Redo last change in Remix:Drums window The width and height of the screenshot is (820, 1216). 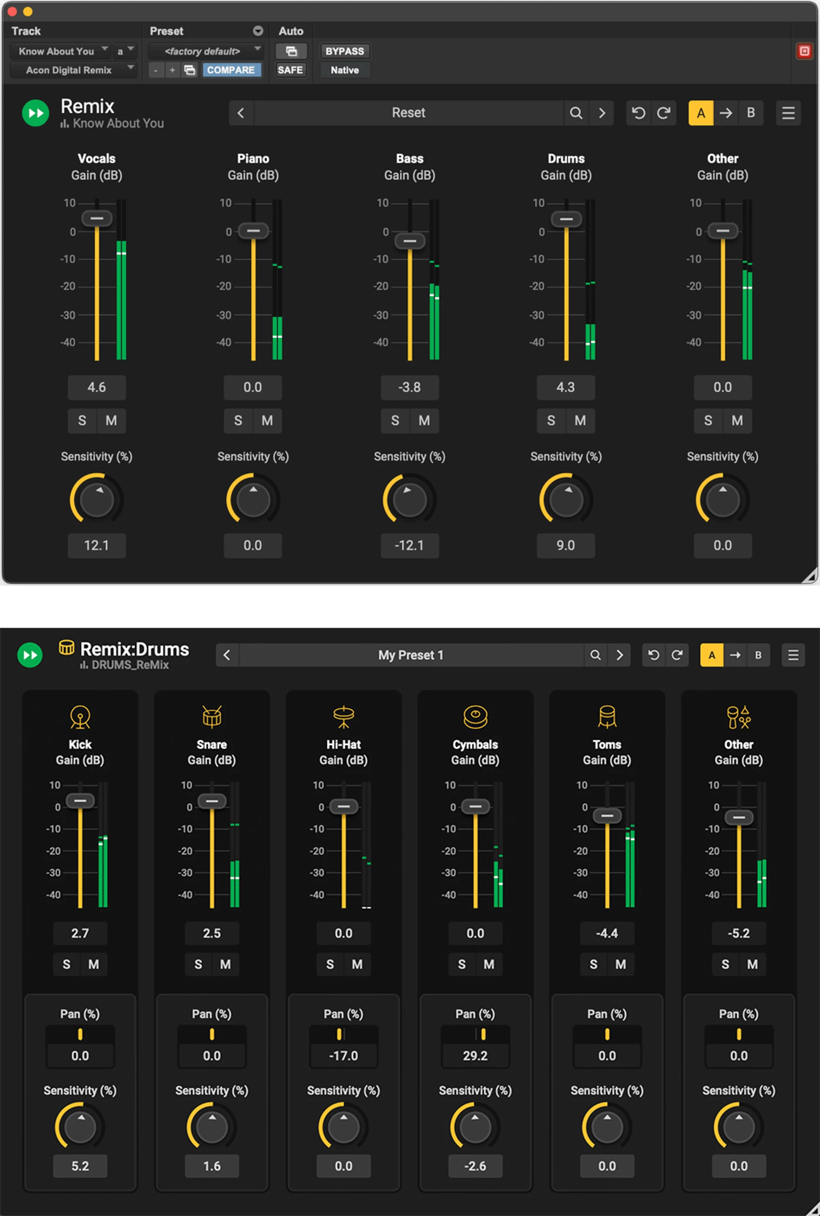[676, 655]
